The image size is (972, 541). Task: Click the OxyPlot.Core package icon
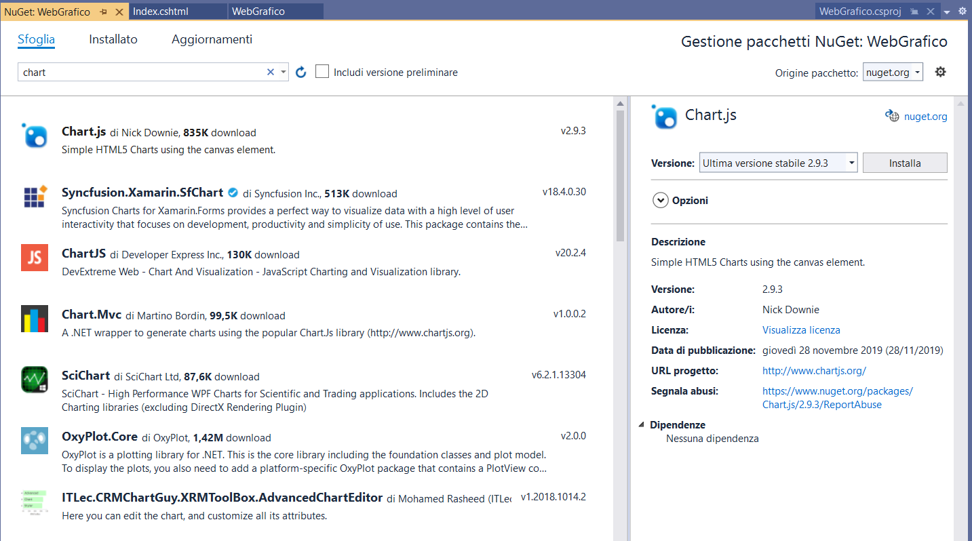35,441
